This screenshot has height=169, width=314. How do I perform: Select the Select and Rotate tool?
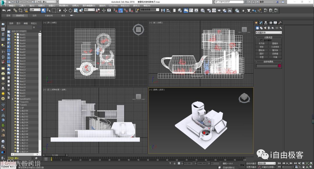point(70,10)
